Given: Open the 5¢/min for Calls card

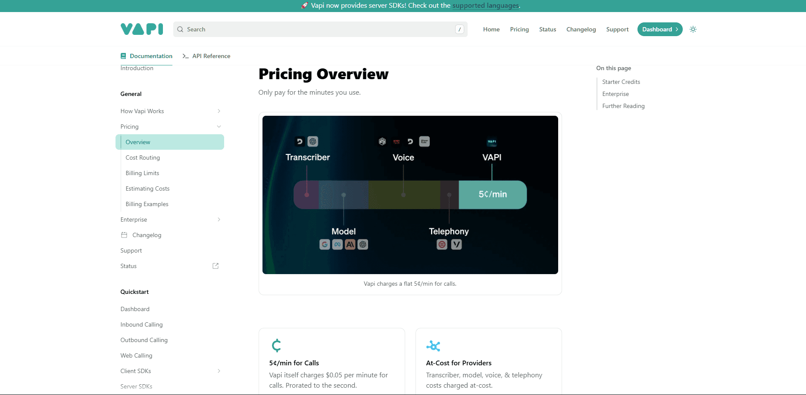Looking at the screenshot, I should click(x=331, y=361).
